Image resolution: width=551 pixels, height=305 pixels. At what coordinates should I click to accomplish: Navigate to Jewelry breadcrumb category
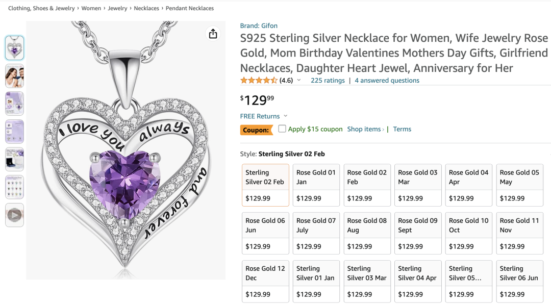(117, 8)
